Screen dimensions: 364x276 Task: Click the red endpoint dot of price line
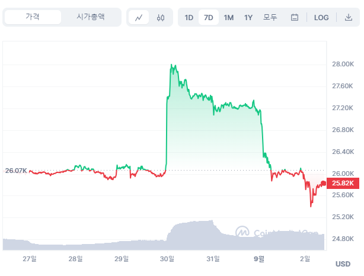coord(323,183)
